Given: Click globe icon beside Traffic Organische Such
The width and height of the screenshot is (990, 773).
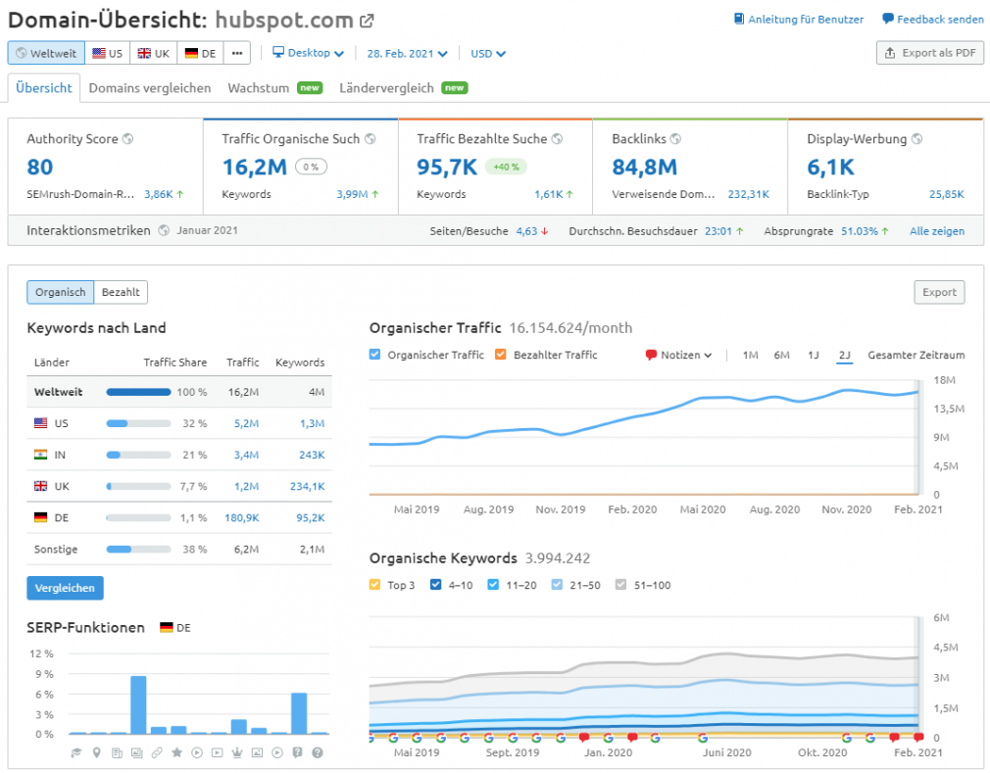Looking at the screenshot, I should 370,139.
